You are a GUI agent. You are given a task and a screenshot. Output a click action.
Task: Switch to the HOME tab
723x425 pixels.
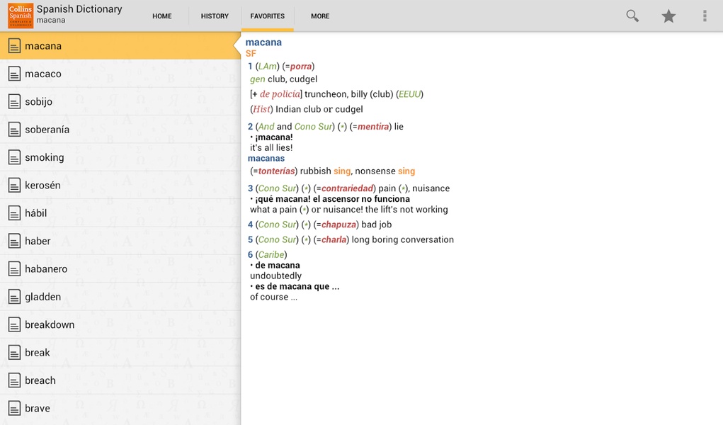pyautogui.click(x=162, y=16)
